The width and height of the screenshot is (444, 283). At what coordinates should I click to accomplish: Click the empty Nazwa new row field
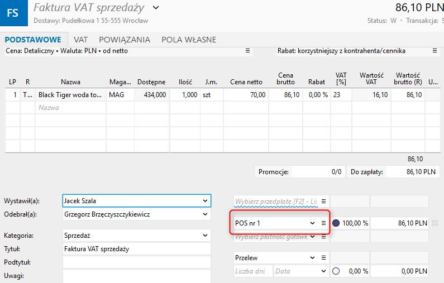click(x=70, y=108)
